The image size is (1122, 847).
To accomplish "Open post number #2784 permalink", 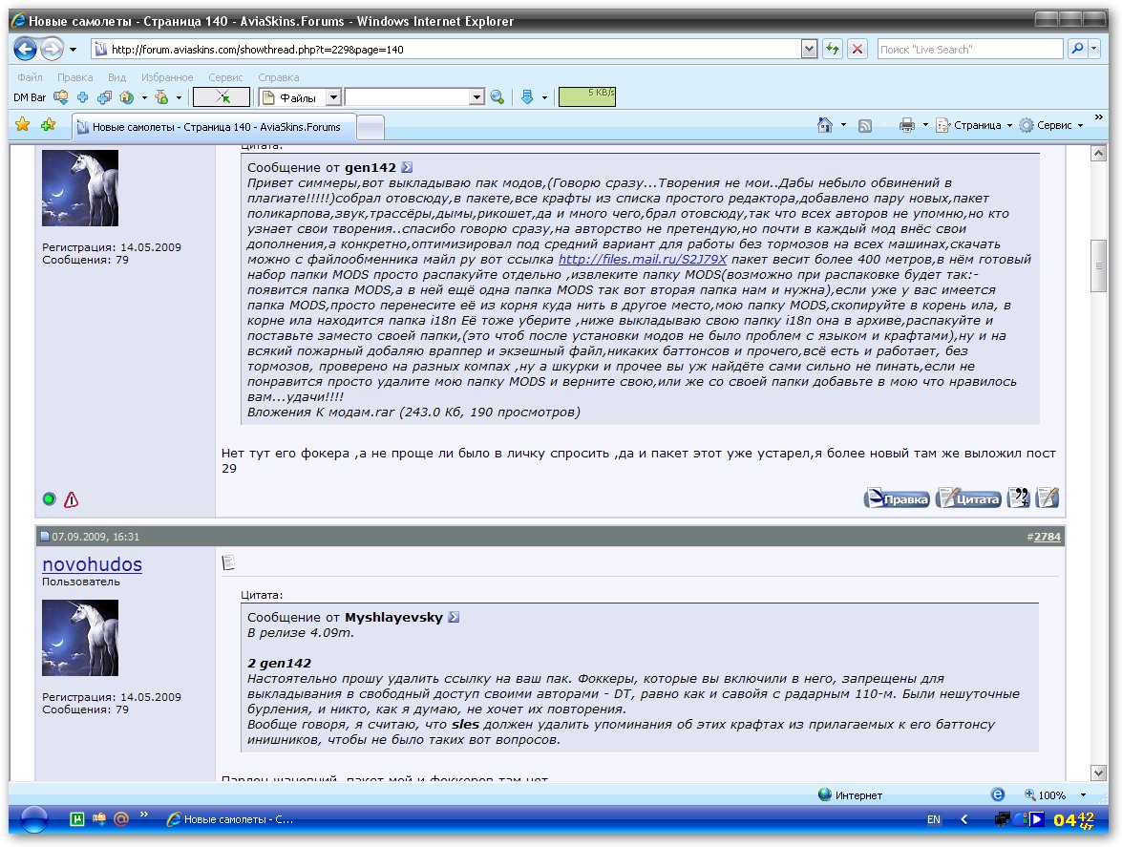I will click(1047, 537).
